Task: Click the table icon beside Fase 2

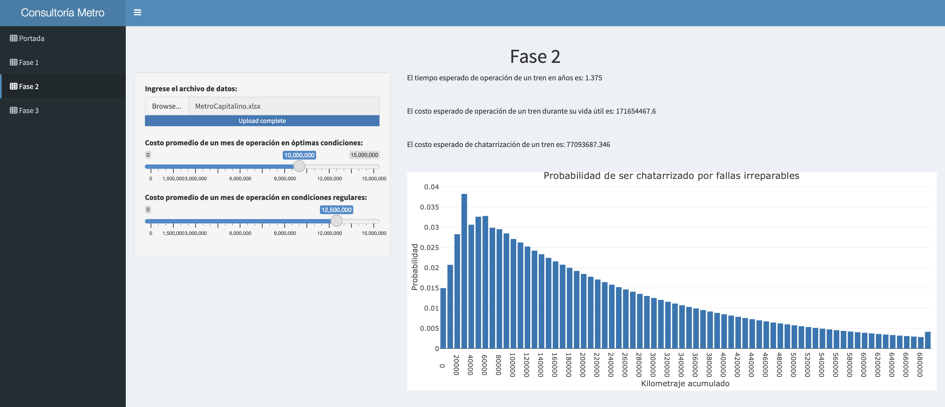Action: 14,87
